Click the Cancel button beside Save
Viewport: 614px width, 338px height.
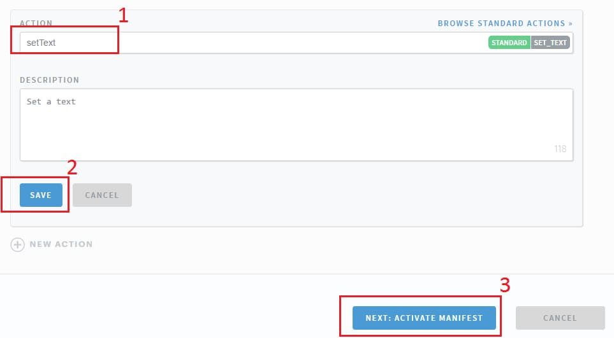(102, 195)
